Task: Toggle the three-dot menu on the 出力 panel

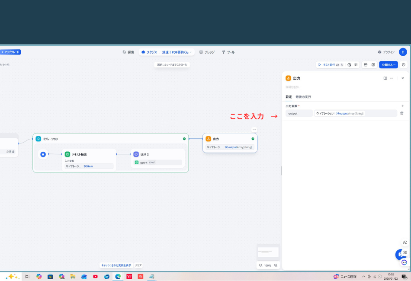Action: pos(392,78)
